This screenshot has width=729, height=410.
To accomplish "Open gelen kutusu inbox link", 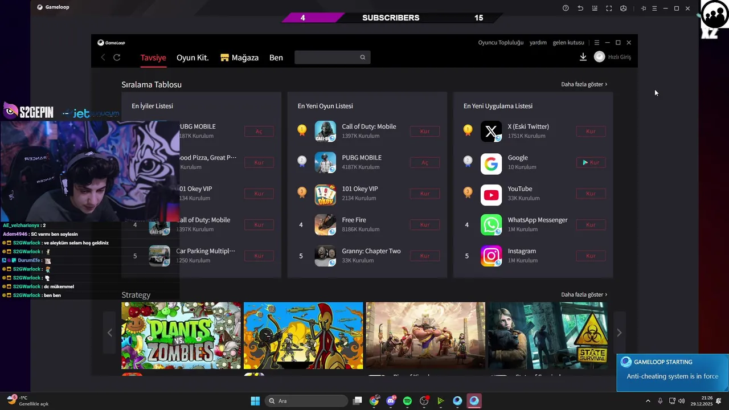I will coord(568,43).
